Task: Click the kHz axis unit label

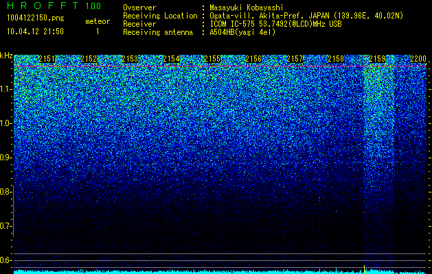Action: coord(6,55)
